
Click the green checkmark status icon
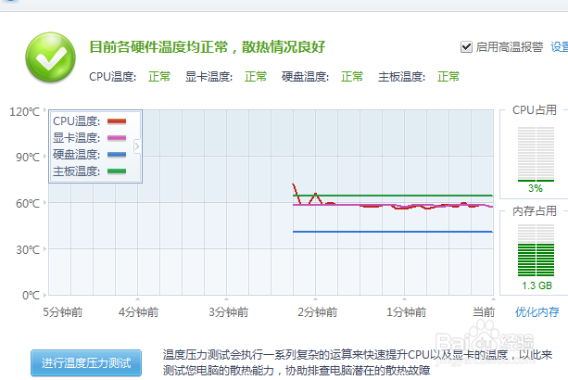[50, 57]
